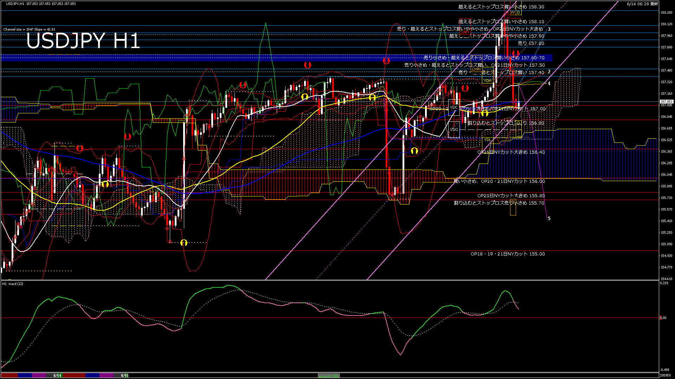Image resolution: width=675 pixels, height=379 pixels.
Task: Click the blue highlighted 157.60-70 zone label
Action: click(x=484, y=58)
